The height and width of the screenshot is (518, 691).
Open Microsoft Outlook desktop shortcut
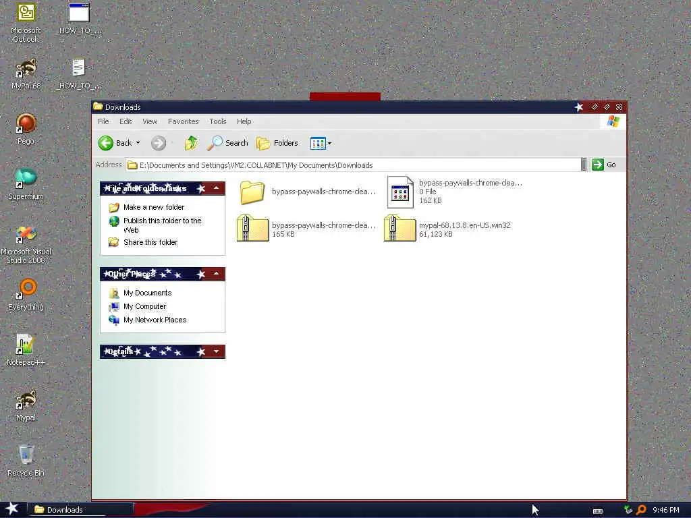[26, 22]
